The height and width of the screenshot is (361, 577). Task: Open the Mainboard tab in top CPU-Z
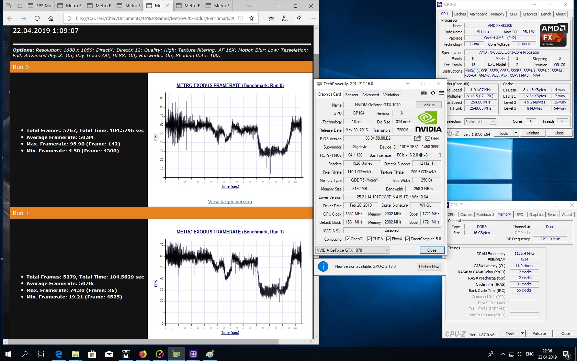[478, 14]
